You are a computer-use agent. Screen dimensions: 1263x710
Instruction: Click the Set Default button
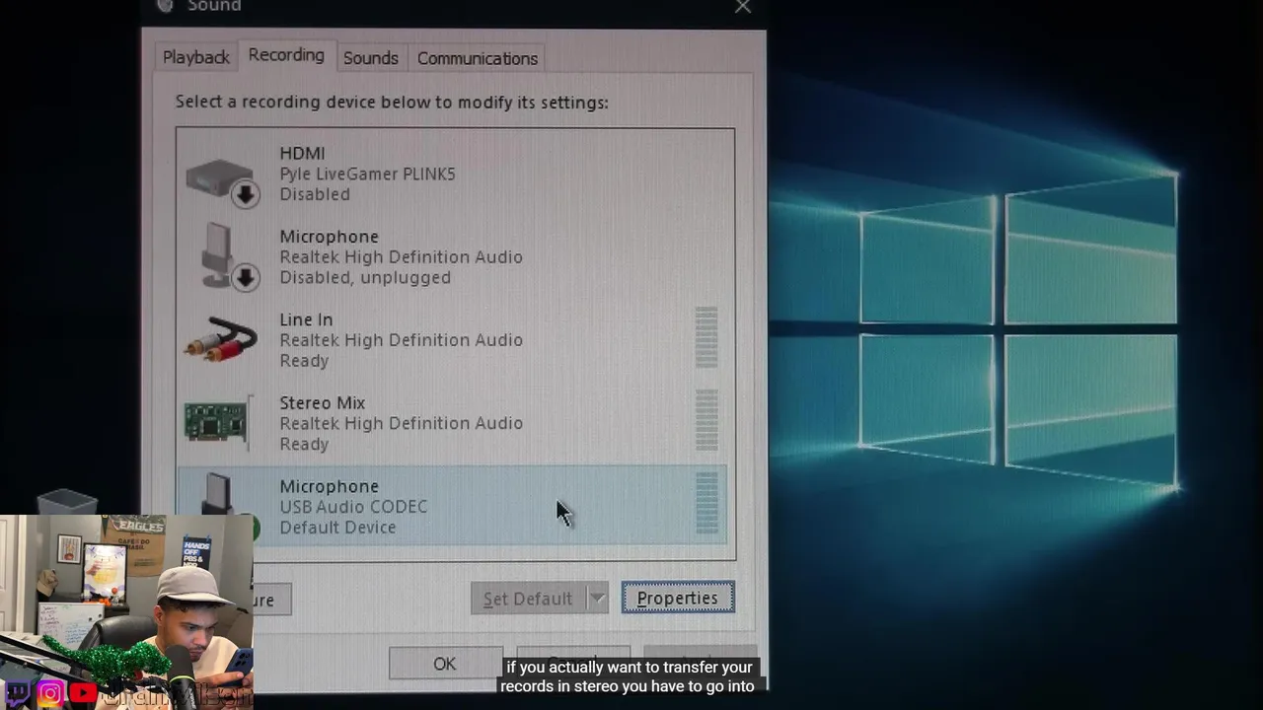528,598
